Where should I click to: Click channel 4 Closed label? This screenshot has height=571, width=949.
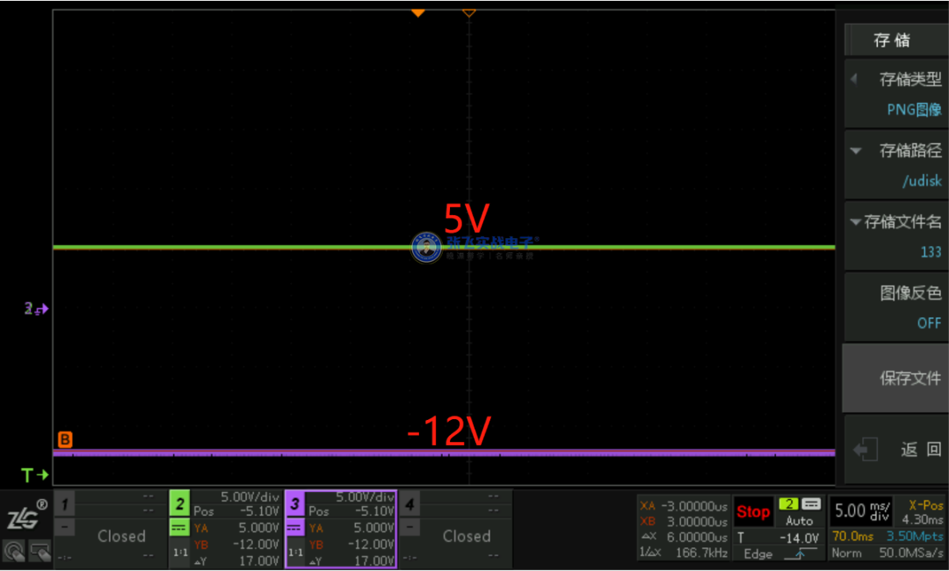[x=467, y=536]
